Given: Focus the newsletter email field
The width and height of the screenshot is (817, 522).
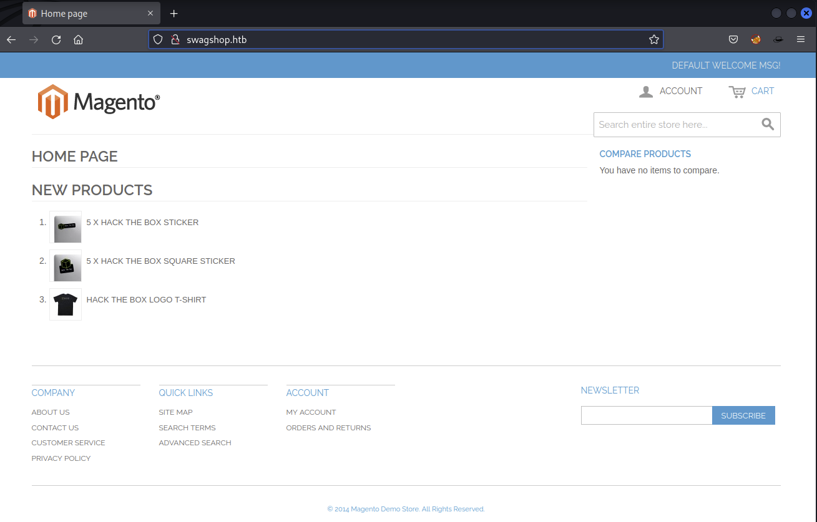Looking at the screenshot, I should click(x=646, y=415).
